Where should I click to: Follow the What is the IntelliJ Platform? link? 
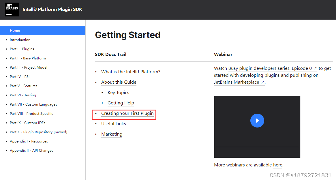point(131,72)
